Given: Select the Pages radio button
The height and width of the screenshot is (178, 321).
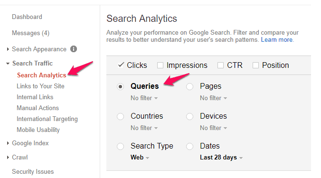Looking at the screenshot, I should point(189,86).
